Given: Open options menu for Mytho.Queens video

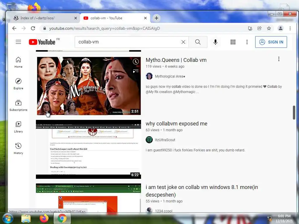Looking at the screenshot, I should click(x=279, y=59).
